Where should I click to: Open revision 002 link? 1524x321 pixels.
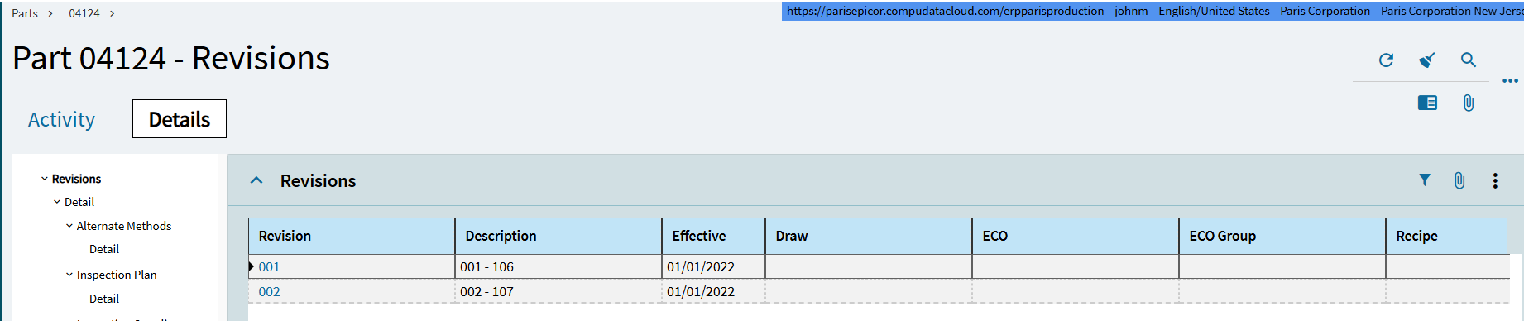(x=269, y=291)
